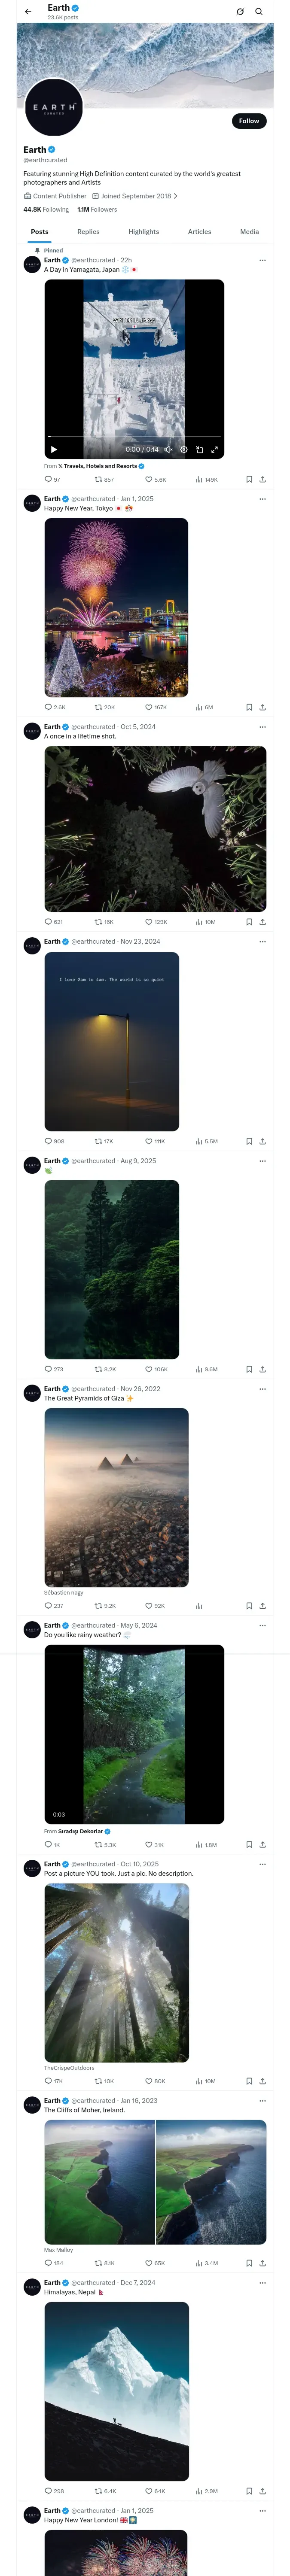Go back using the arrow icon
Viewport: 290px width, 2576px height.
pyautogui.click(x=28, y=12)
